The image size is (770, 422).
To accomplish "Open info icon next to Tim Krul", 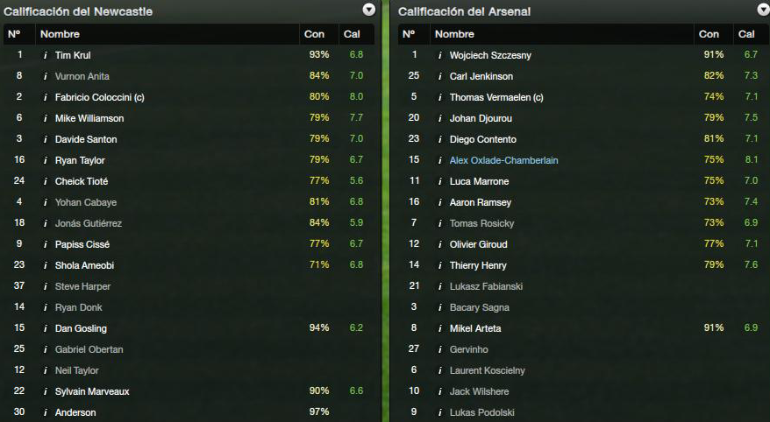I will [46, 55].
